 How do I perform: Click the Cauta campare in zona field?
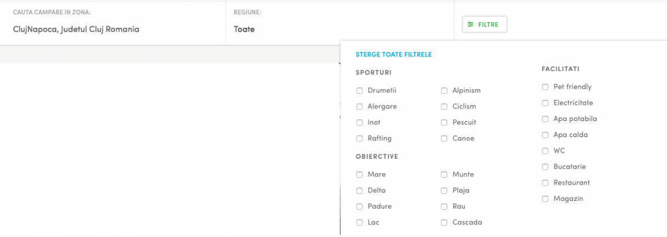(113, 29)
